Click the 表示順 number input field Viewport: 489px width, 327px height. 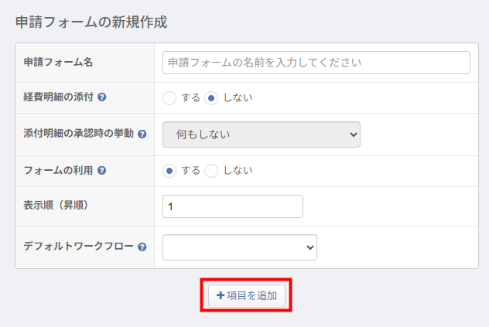point(233,206)
